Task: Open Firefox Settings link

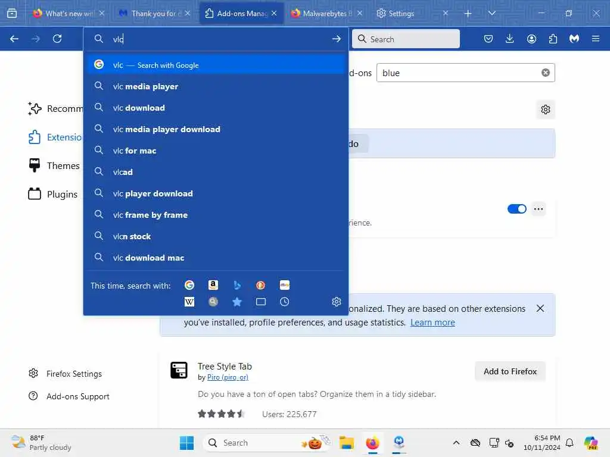Action: [65, 374]
